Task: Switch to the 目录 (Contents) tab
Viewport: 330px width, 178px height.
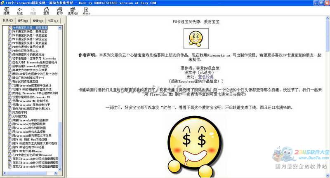Action: (8, 20)
